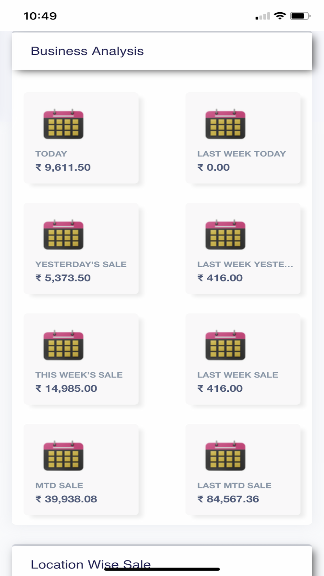Click the Yesterday's Sale calendar icon
Viewport: 324px width, 576px height.
(x=64, y=235)
